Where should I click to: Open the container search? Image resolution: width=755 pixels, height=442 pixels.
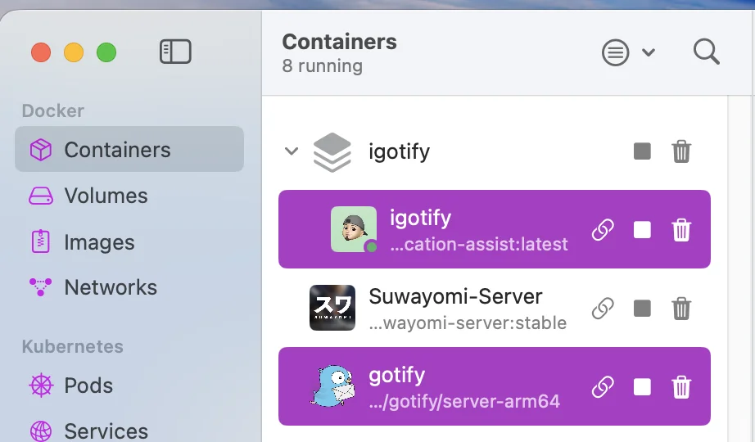(706, 52)
